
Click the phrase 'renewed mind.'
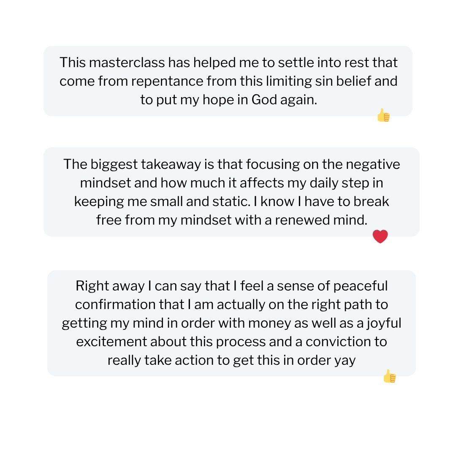tap(321, 220)
